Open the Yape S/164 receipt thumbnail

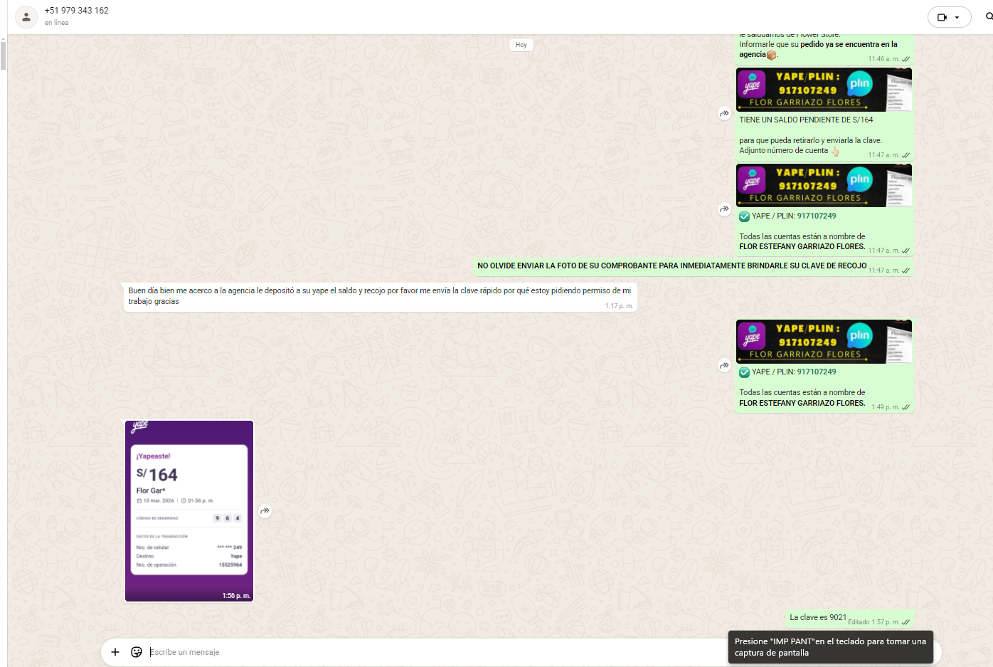point(189,510)
